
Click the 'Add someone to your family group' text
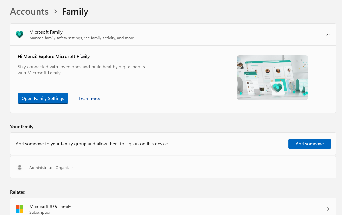[x=92, y=144]
